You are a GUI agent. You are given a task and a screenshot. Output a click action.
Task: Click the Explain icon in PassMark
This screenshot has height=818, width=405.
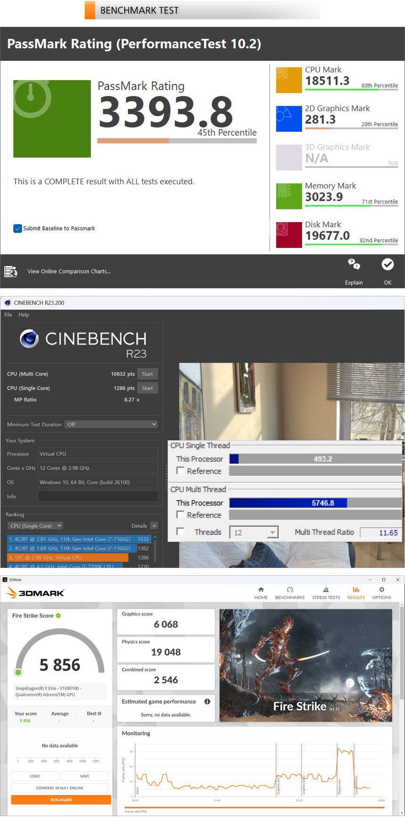354,264
